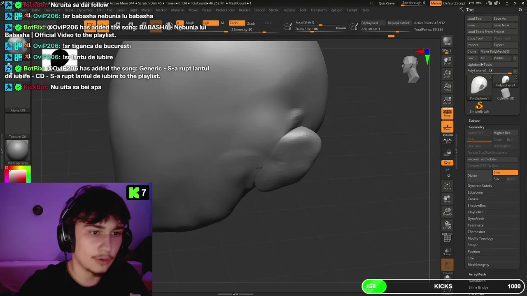527x296 pixels.
Task: Click Save As button
Action: tap(505, 18)
